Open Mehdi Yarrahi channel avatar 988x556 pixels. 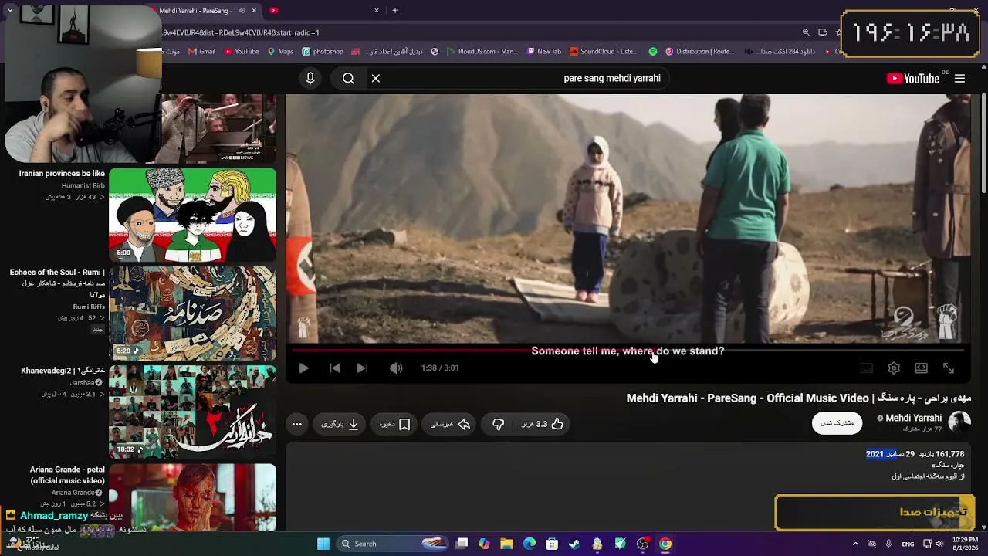pos(959,422)
